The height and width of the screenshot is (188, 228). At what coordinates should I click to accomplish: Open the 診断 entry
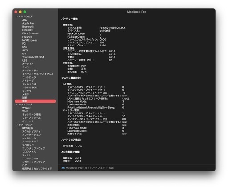(24, 98)
